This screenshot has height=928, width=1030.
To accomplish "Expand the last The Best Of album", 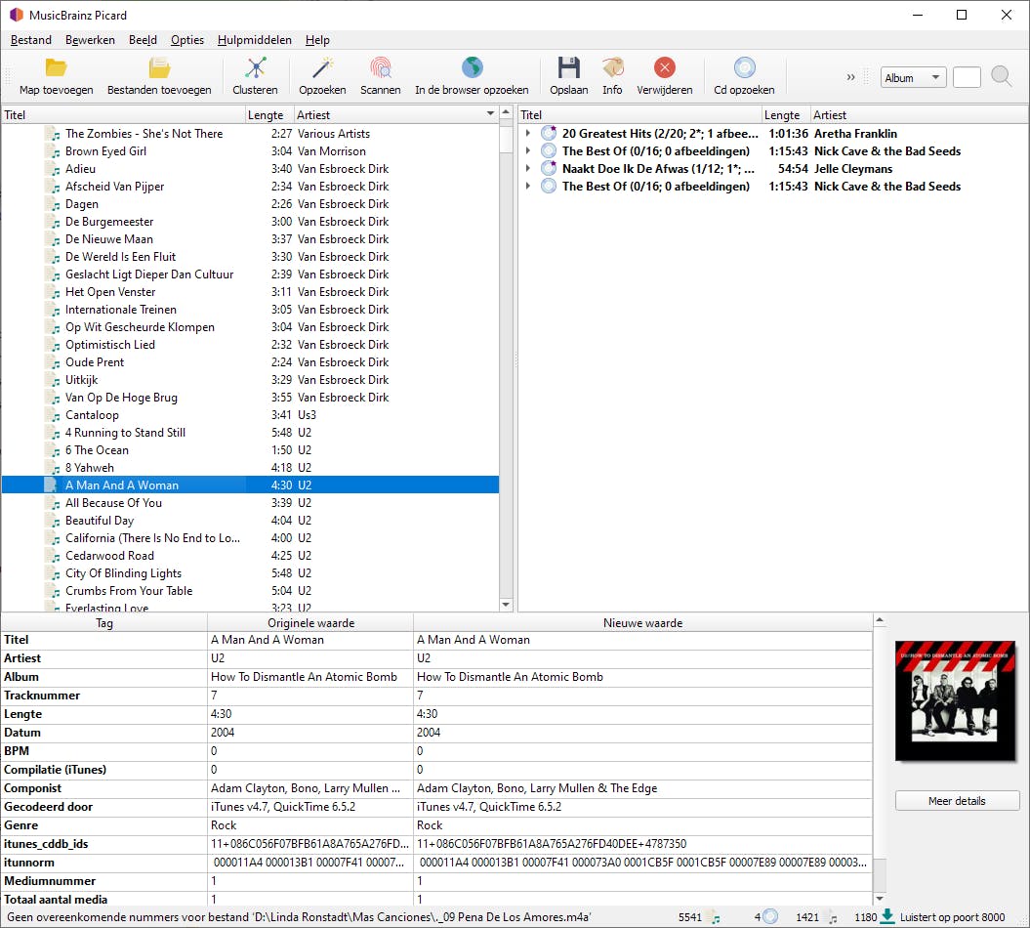I will point(528,187).
